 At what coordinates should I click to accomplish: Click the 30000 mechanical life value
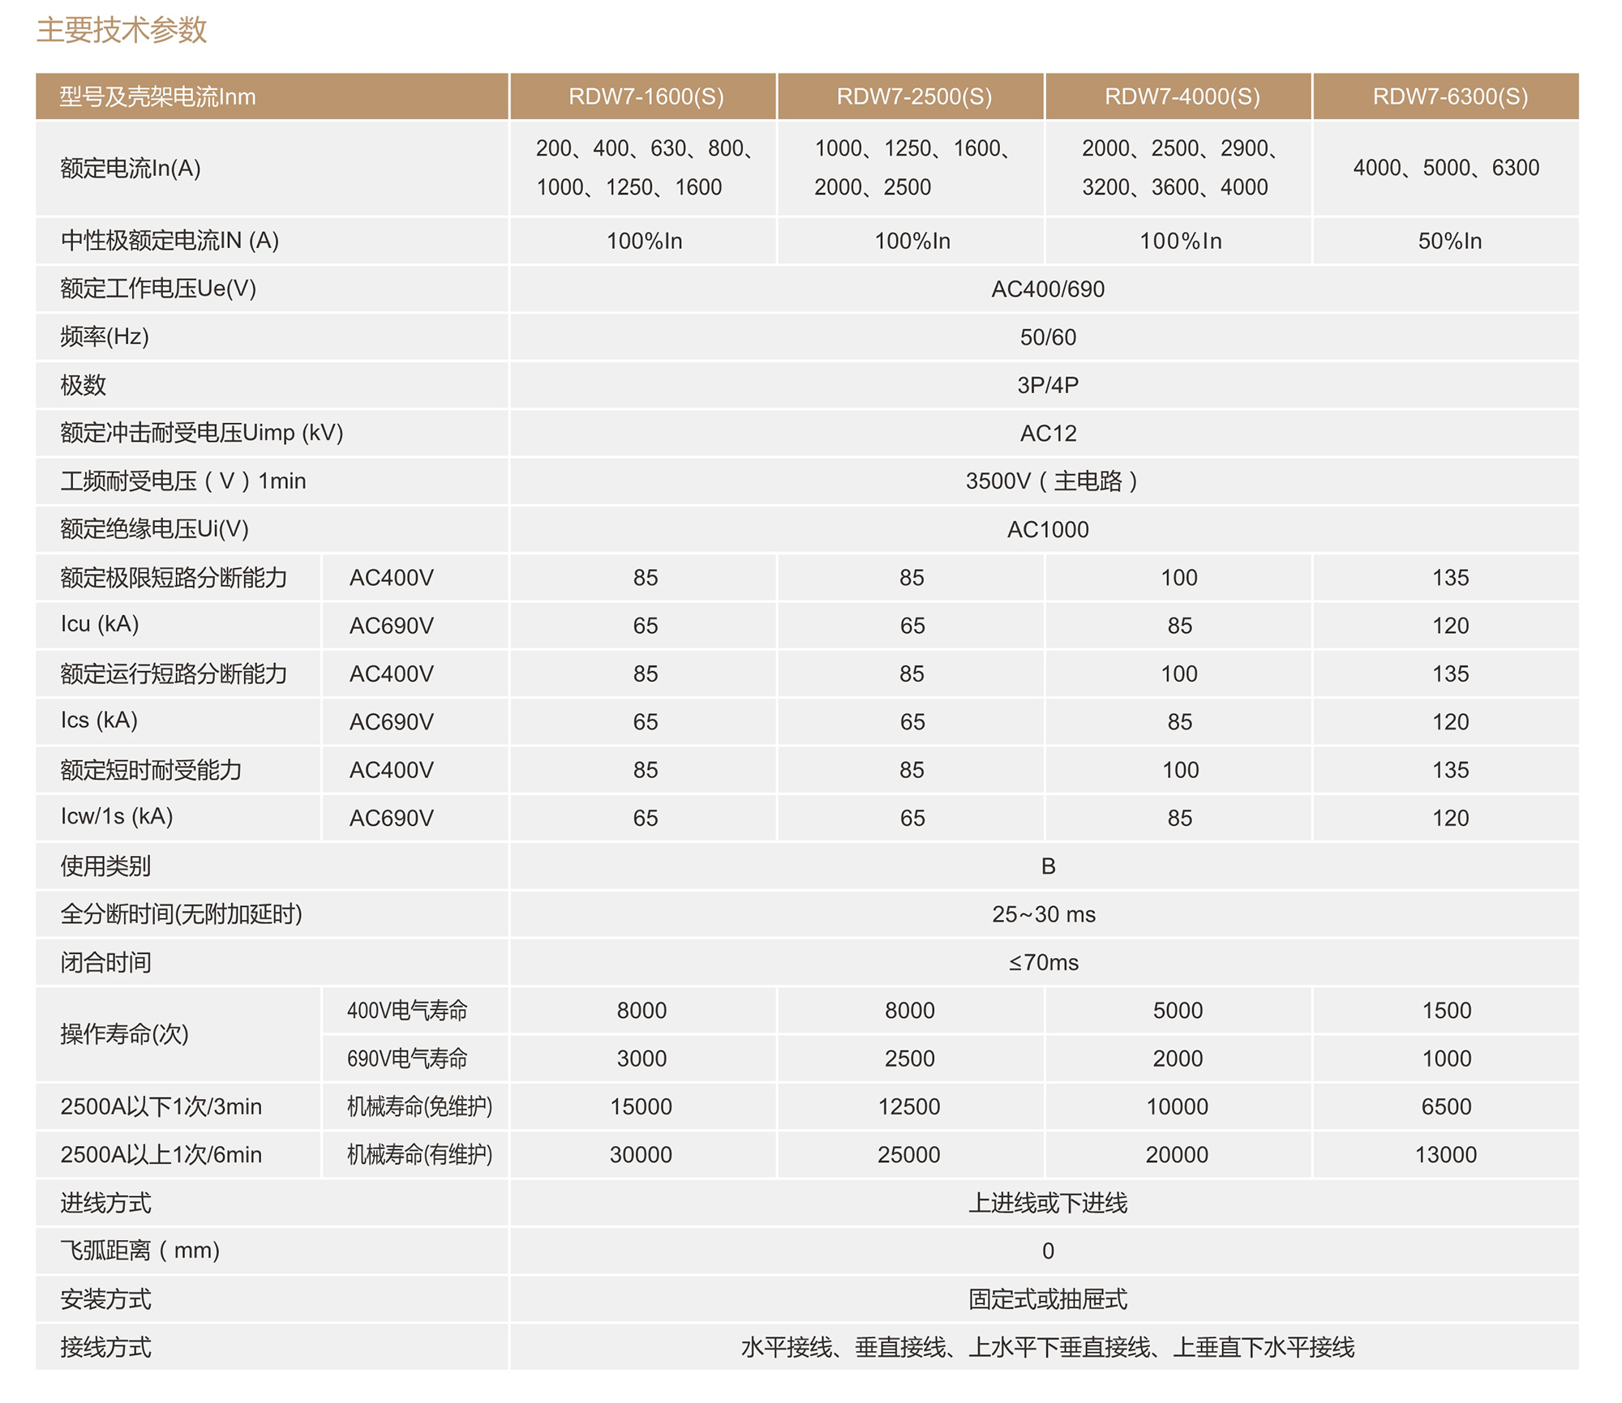(641, 1155)
